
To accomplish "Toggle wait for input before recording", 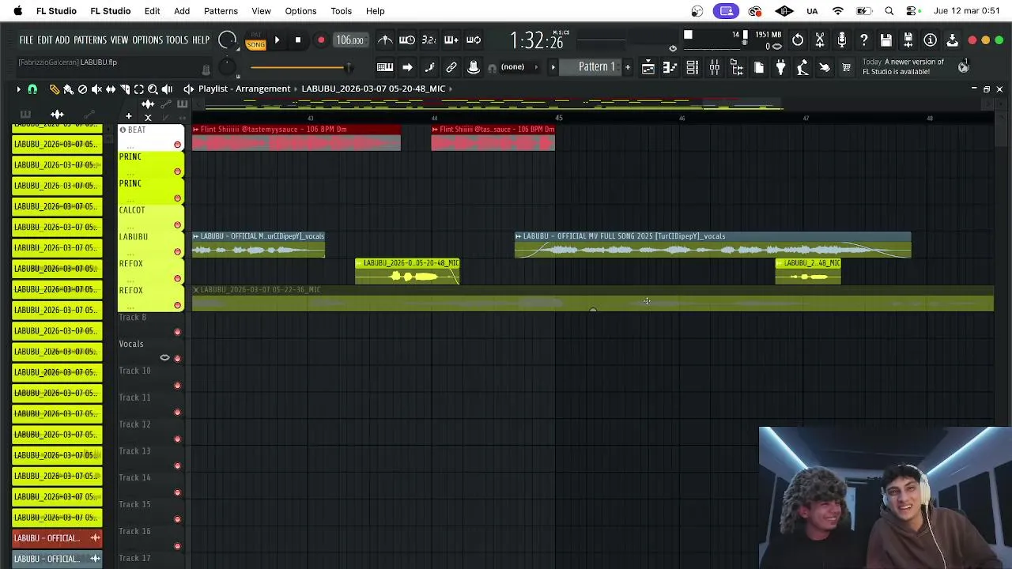I will tap(407, 40).
